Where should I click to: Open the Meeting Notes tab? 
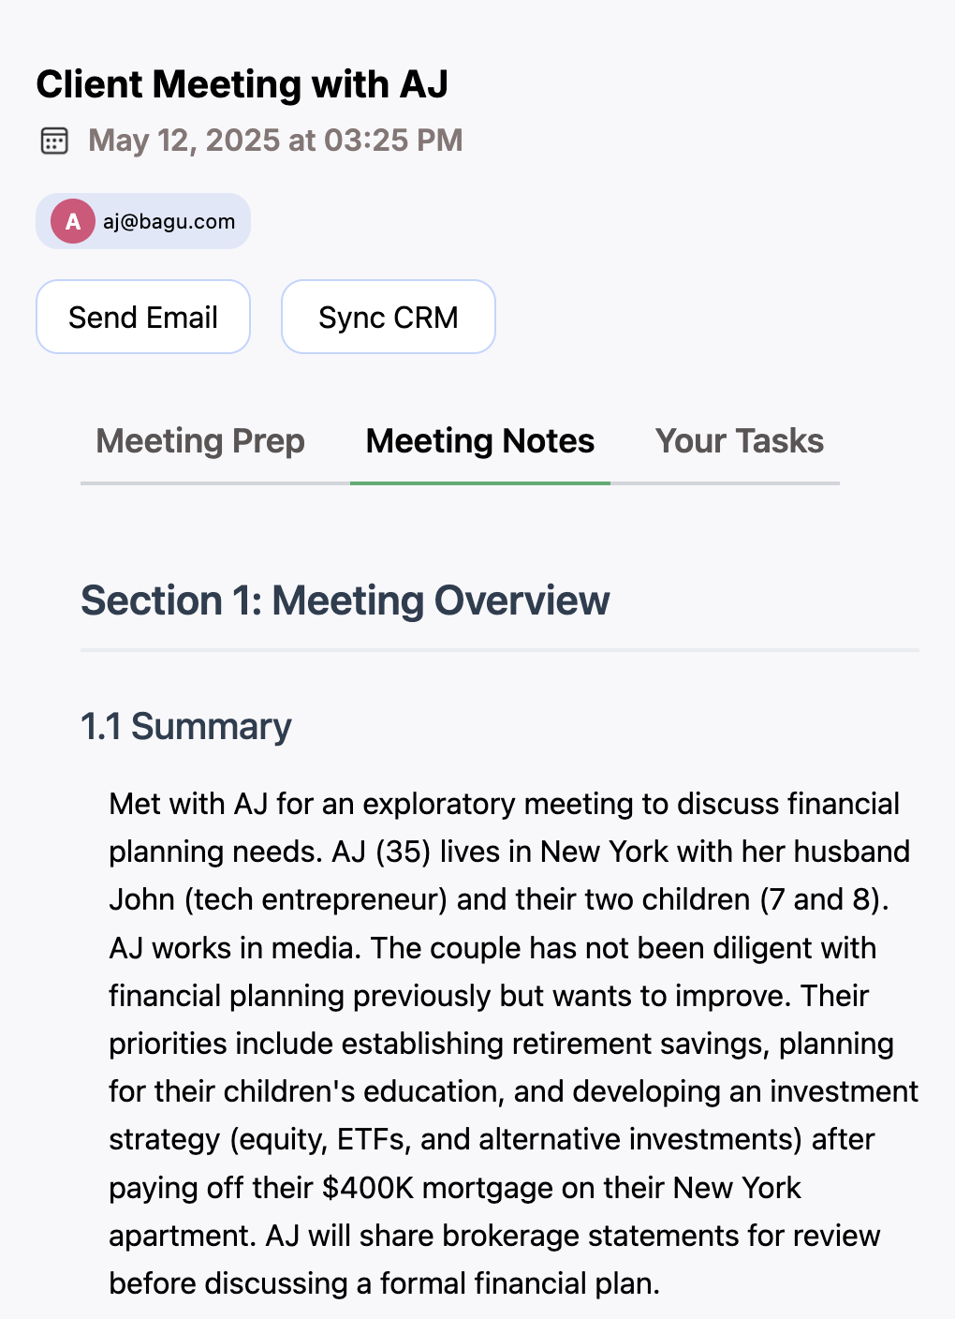pyautogui.click(x=480, y=441)
